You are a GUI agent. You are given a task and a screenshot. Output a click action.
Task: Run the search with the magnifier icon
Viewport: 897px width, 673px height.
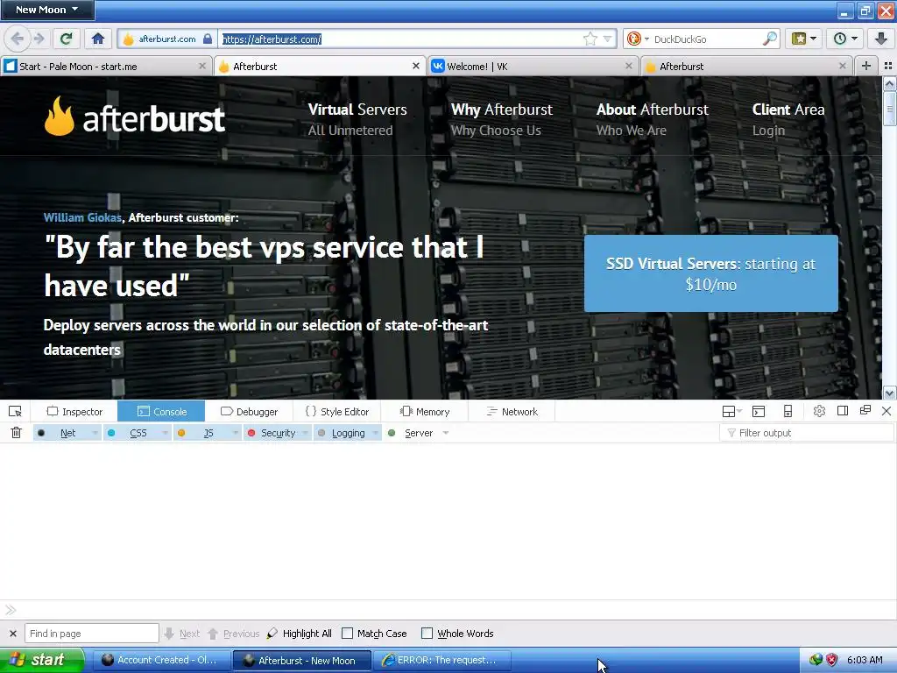pos(770,39)
